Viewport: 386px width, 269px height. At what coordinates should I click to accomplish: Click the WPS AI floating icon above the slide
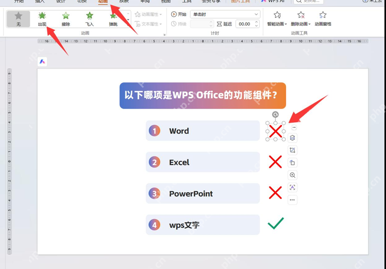pos(42,62)
